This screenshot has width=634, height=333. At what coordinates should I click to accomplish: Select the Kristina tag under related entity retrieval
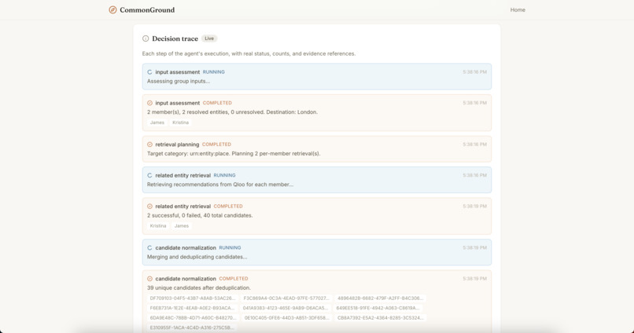click(158, 225)
